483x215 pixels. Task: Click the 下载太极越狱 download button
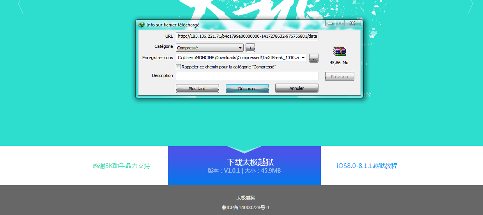(244, 166)
